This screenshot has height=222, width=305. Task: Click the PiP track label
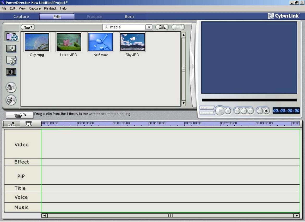coord(21,176)
